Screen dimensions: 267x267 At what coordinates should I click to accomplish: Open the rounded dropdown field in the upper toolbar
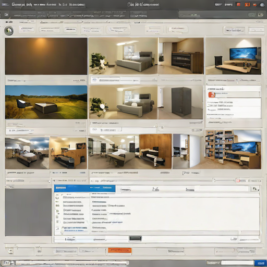click(118, 30)
